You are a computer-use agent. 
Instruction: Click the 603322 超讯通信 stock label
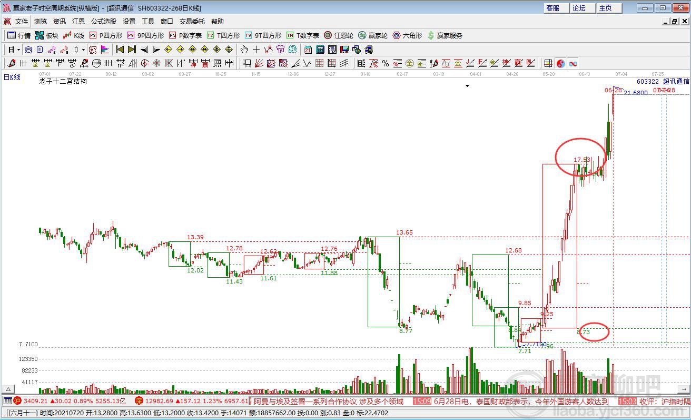coord(663,82)
